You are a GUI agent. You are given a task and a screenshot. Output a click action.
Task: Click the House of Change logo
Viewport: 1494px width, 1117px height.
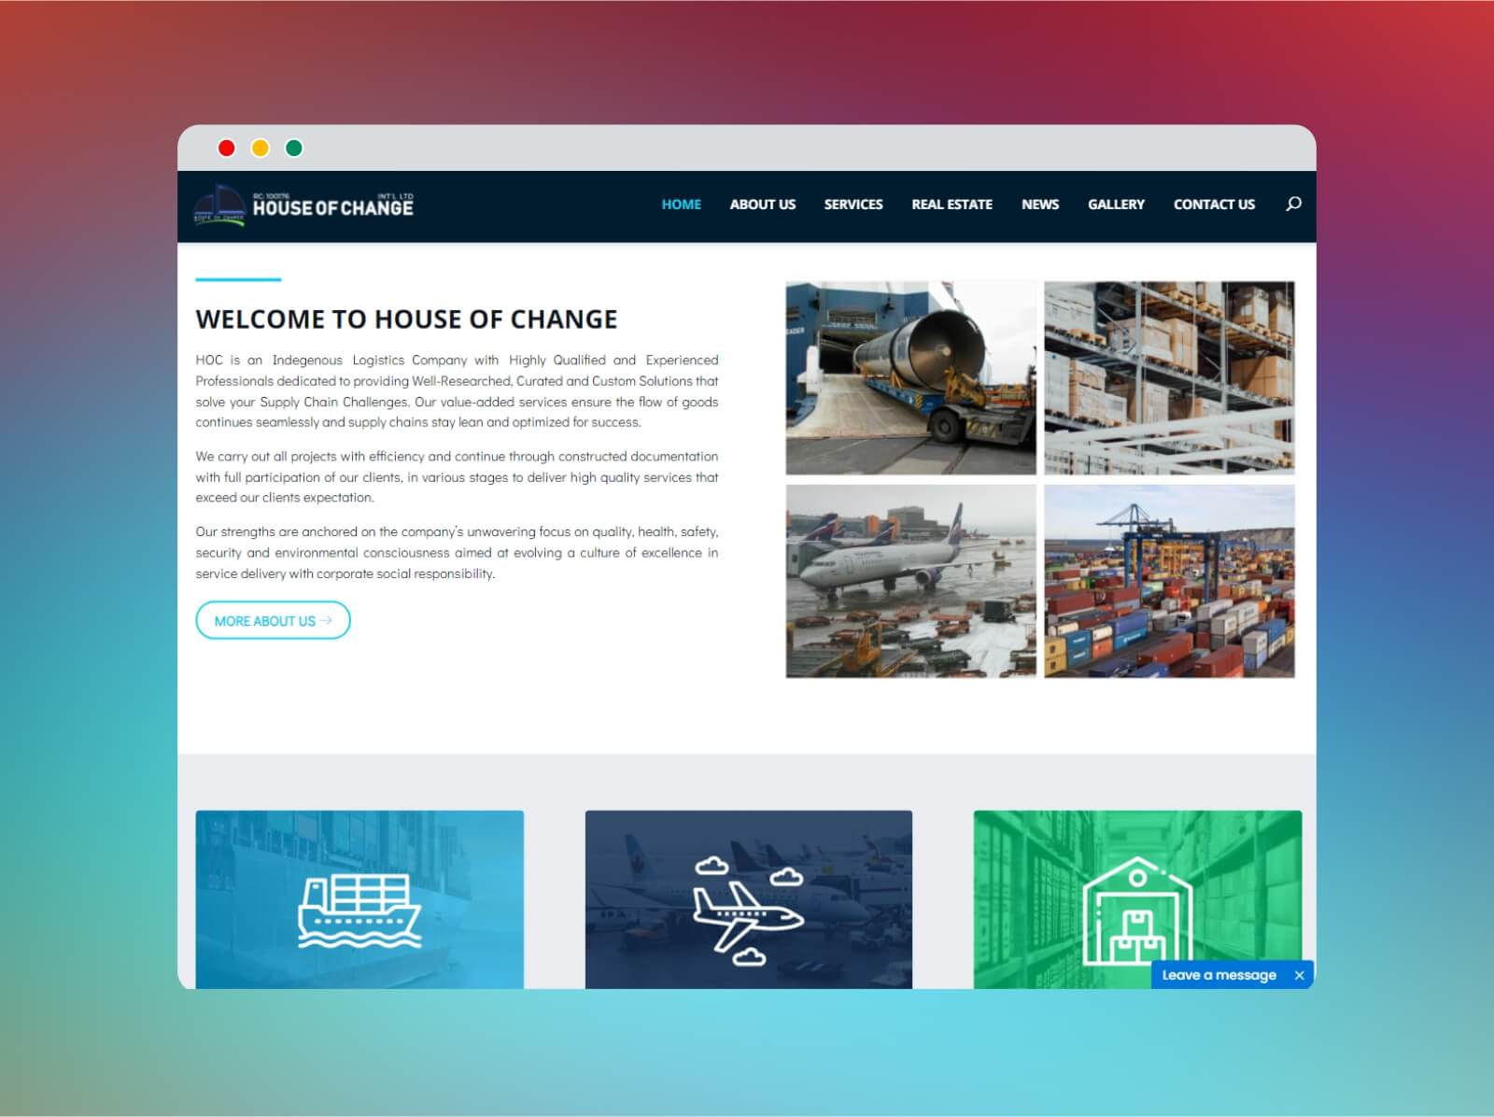303,205
